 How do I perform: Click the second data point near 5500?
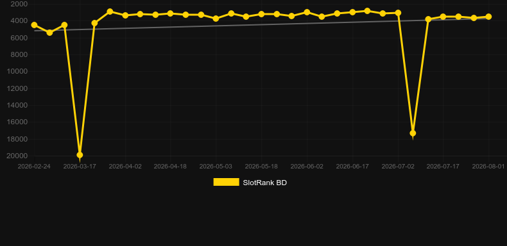(49, 33)
